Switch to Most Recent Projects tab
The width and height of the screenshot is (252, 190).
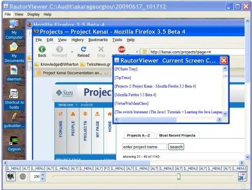[177, 135]
